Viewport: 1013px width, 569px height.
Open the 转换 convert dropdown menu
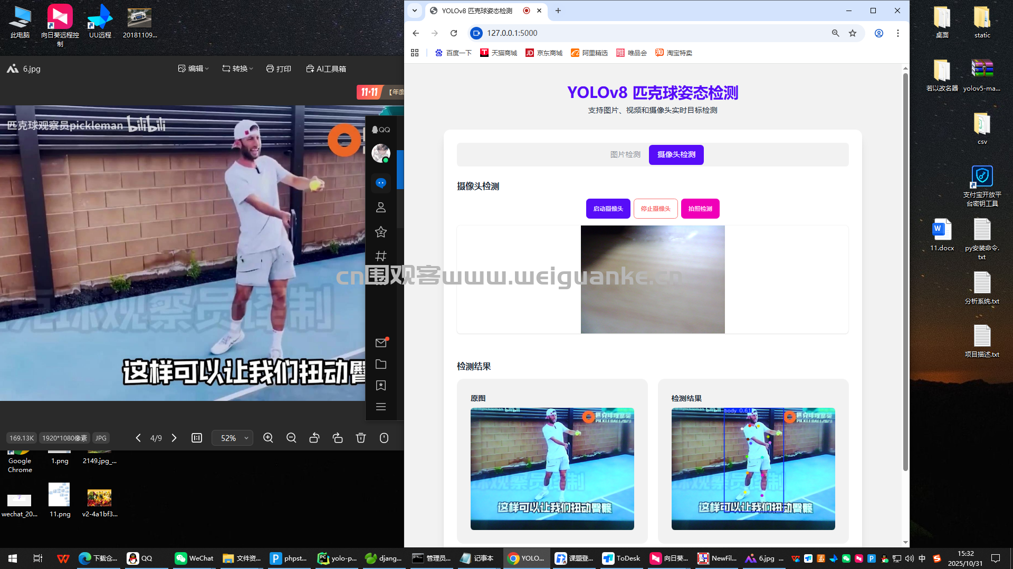pyautogui.click(x=238, y=68)
